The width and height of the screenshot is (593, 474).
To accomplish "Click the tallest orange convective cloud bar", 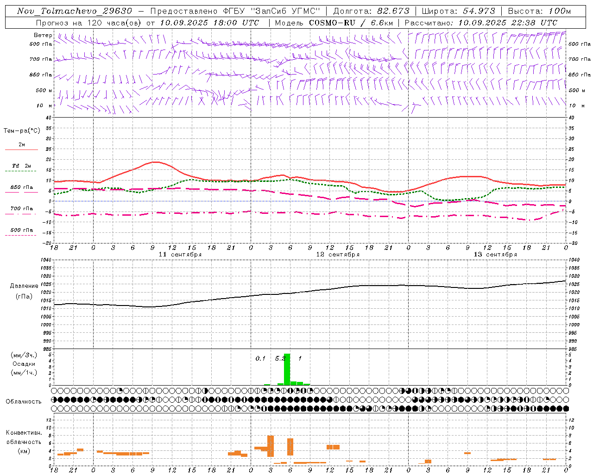I will (271, 446).
